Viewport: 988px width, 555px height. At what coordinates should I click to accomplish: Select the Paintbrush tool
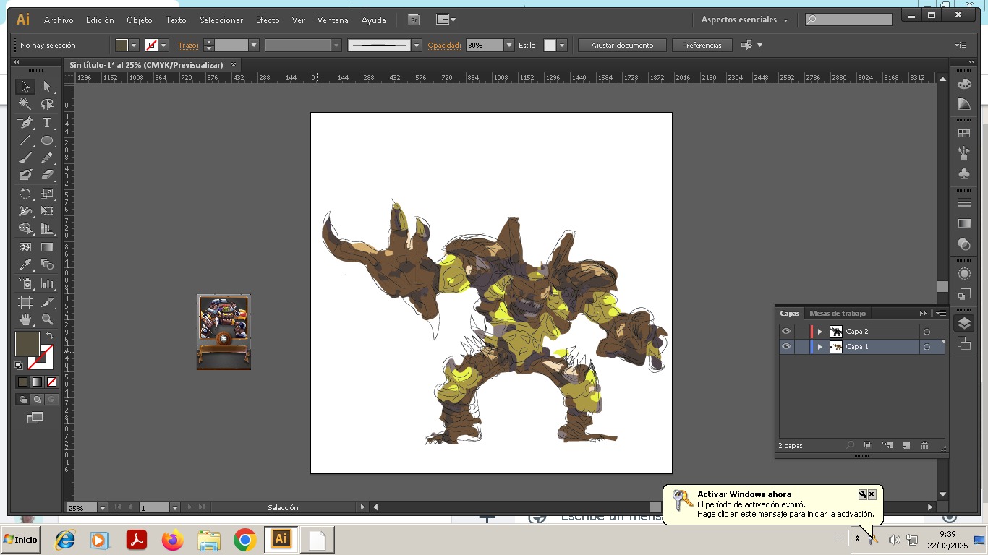pos(25,158)
